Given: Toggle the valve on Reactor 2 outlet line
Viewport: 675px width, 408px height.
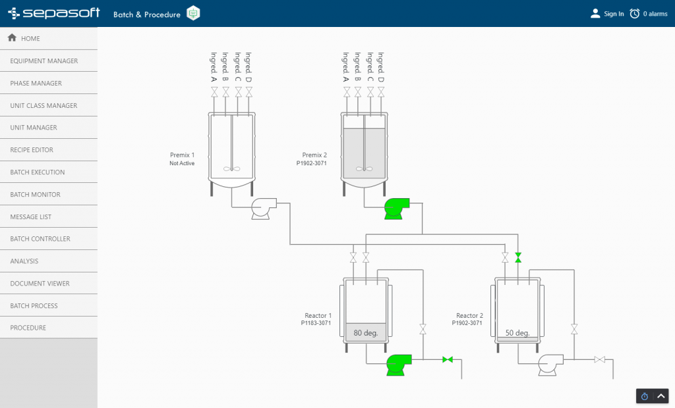Looking at the screenshot, I should point(599,360).
